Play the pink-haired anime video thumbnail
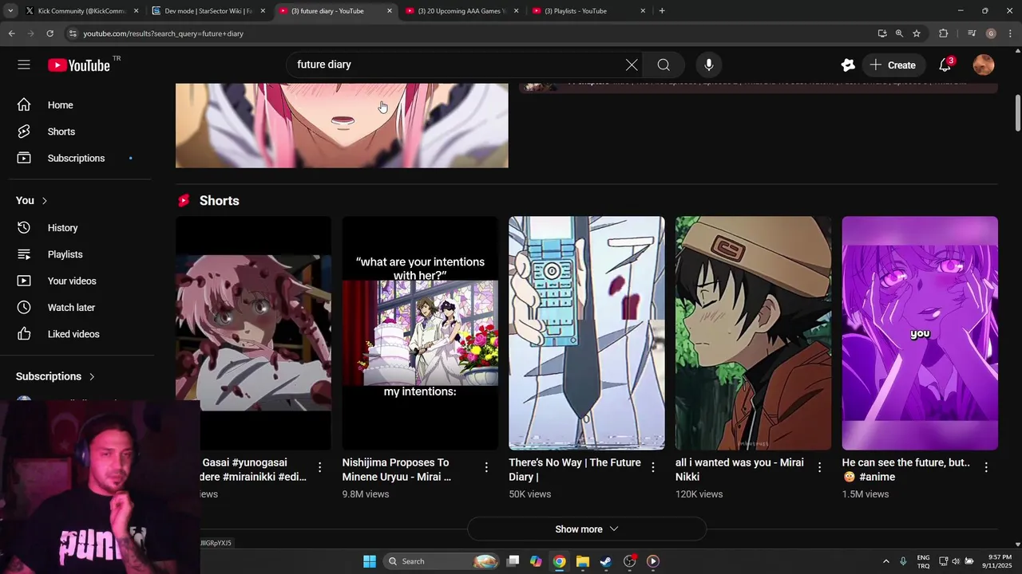Viewport: 1022px width, 574px height. [342, 125]
